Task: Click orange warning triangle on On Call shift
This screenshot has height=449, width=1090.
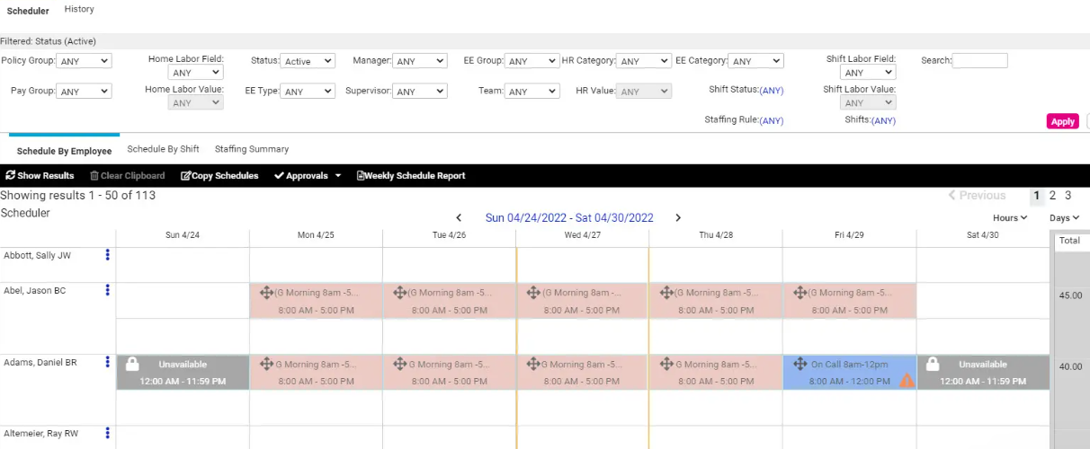Action: click(x=907, y=380)
